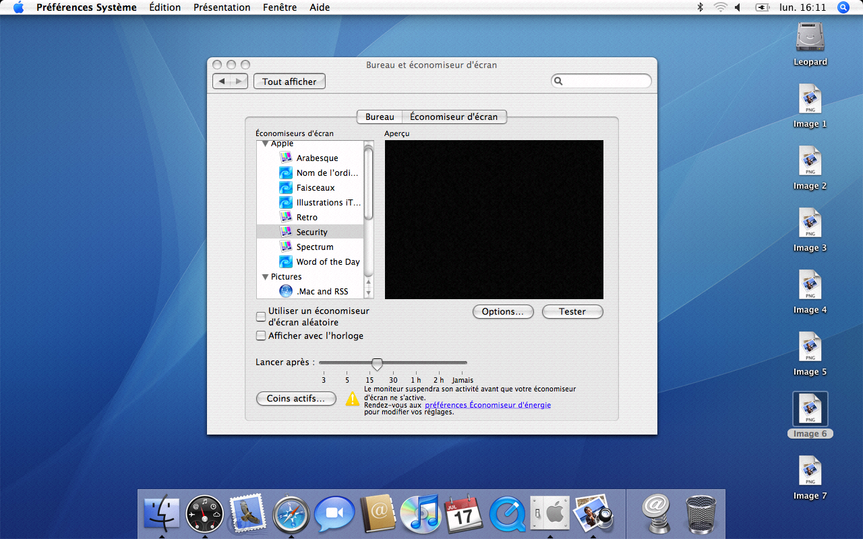863x539 pixels.
Task: Click the screen saver list scrollbar
Action: coord(368,182)
